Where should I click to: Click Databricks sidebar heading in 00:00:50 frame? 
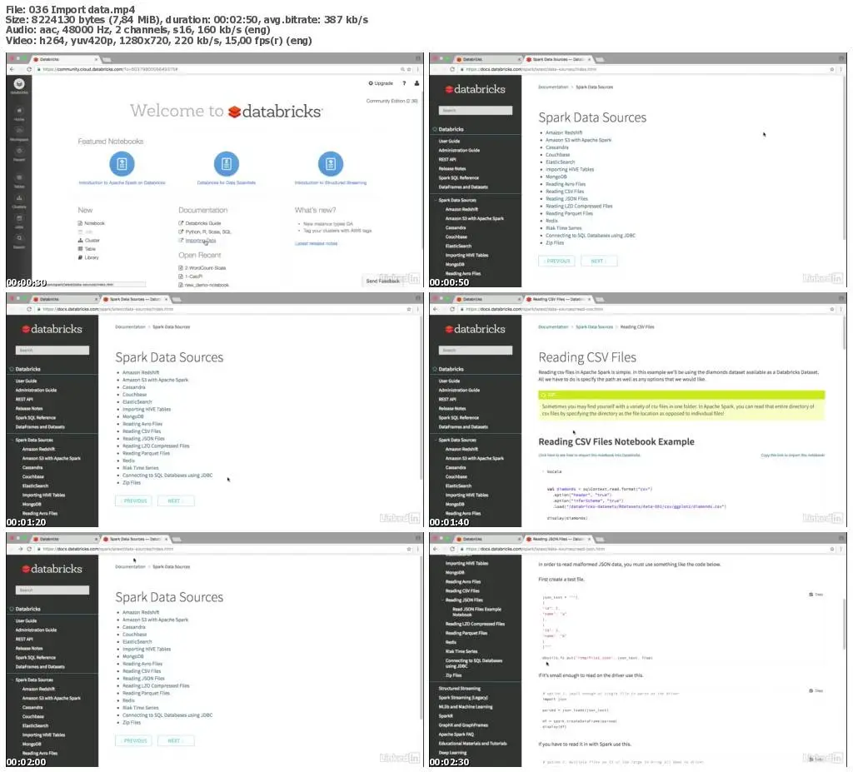click(x=451, y=129)
